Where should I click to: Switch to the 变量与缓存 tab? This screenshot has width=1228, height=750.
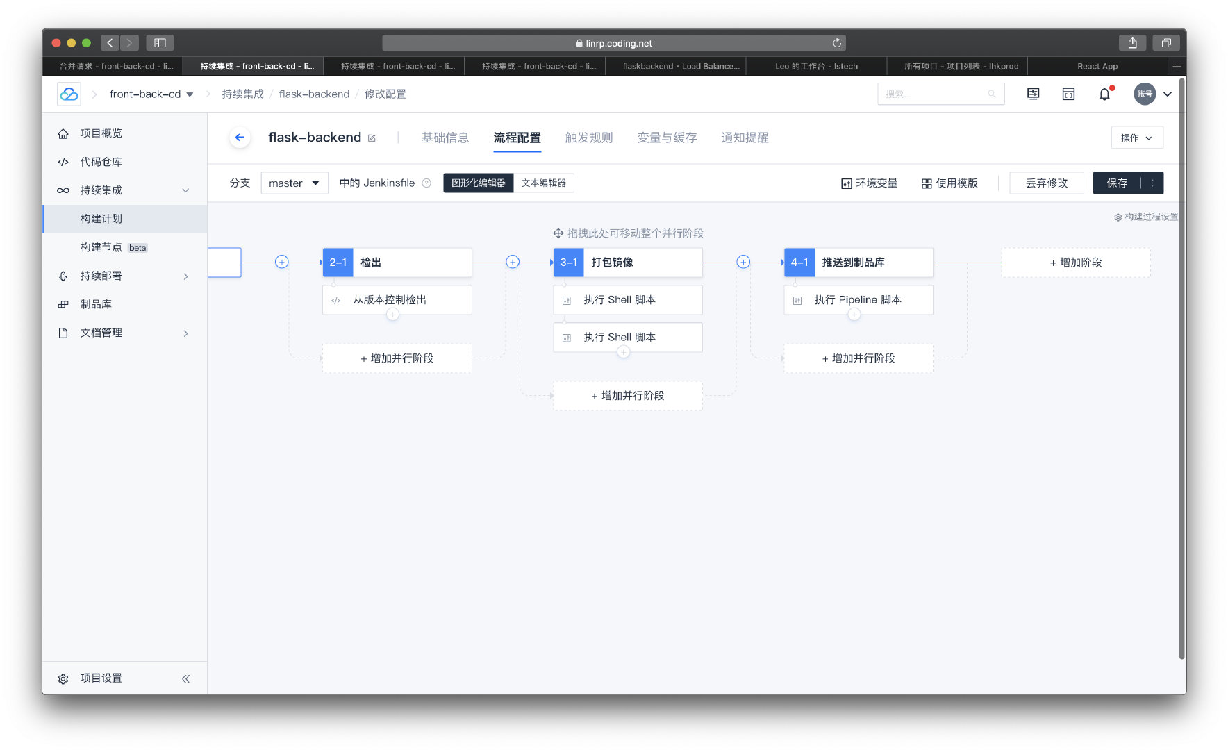(666, 137)
